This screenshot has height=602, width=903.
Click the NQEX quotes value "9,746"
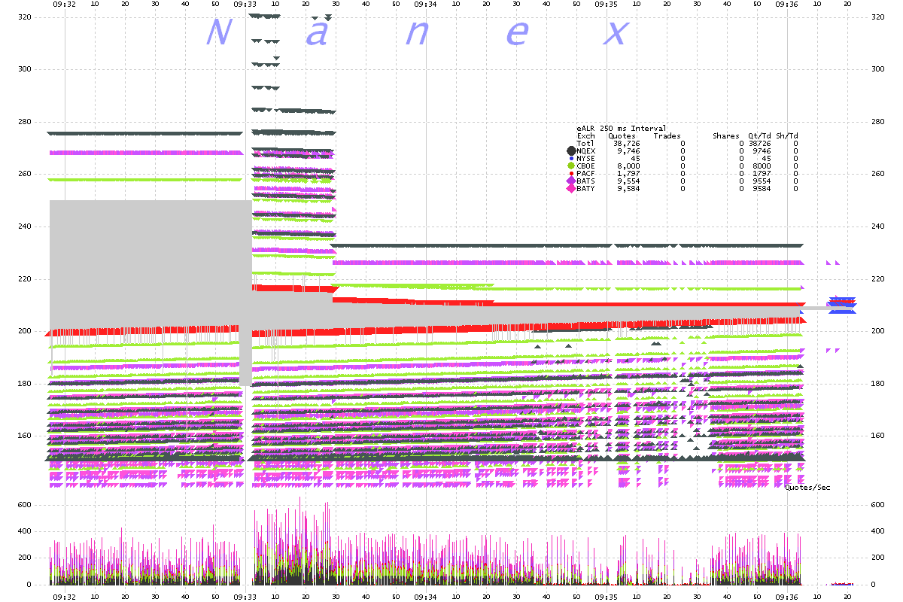[x=628, y=150]
